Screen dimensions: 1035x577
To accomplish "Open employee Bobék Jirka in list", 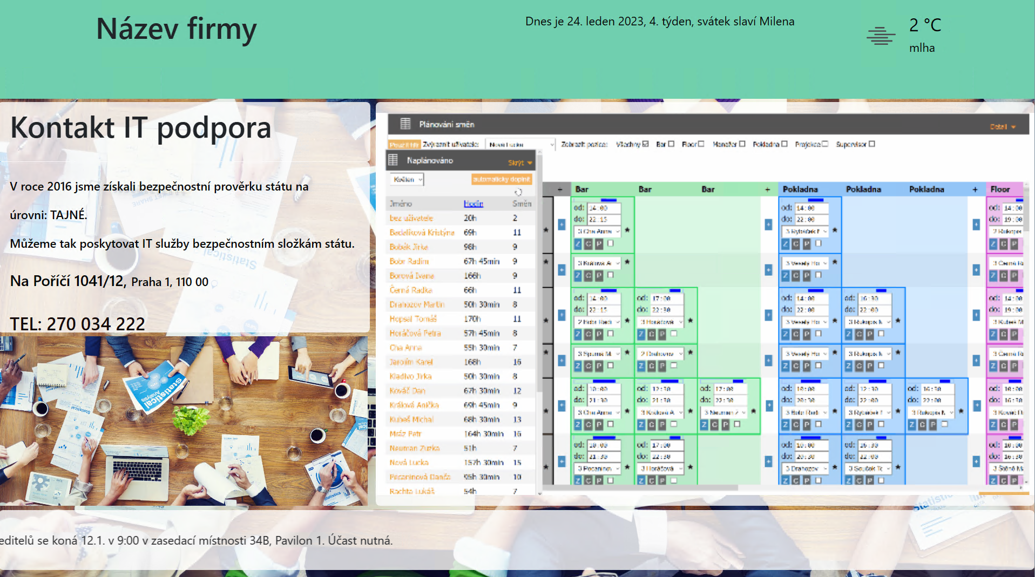I will (409, 247).
